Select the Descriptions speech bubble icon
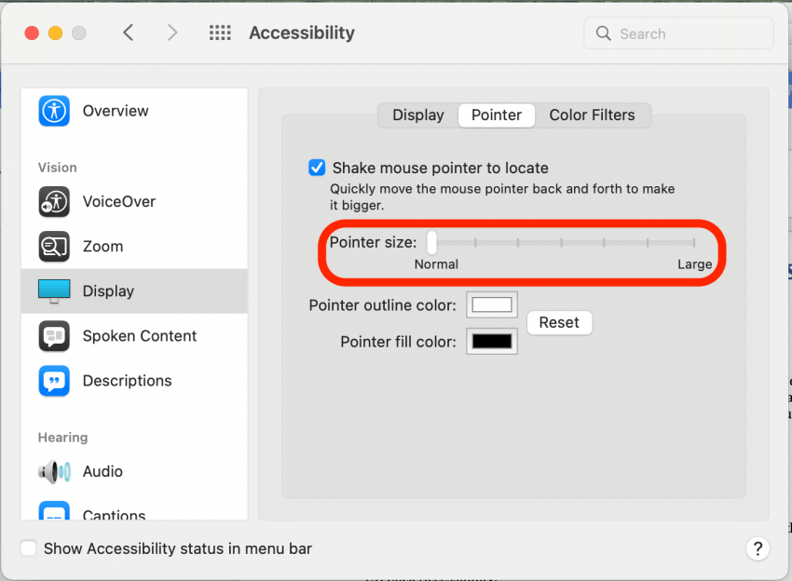Image resolution: width=792 pixels, height=581 pixels. coord(54,381)
